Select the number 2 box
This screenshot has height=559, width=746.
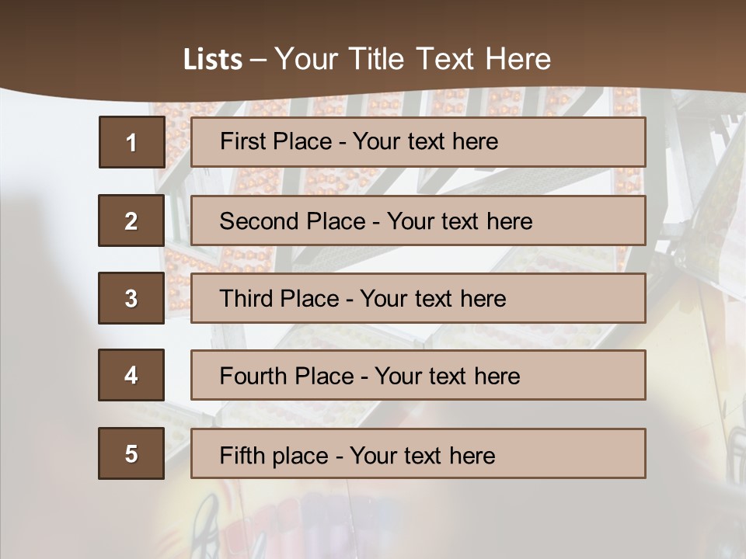click(131, 220)
